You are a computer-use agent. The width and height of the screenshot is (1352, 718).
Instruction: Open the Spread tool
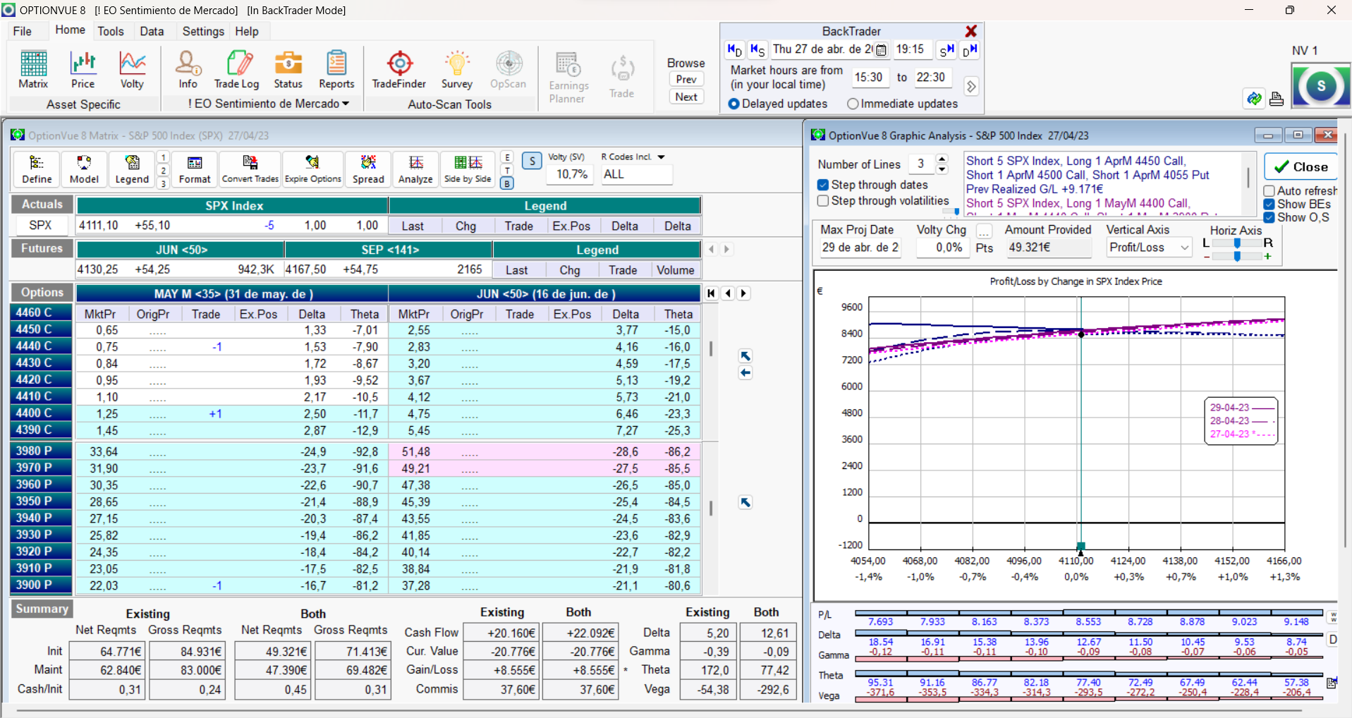point(368,170)
